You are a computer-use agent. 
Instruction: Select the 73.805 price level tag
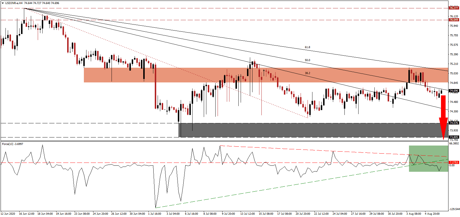(454, 137)
